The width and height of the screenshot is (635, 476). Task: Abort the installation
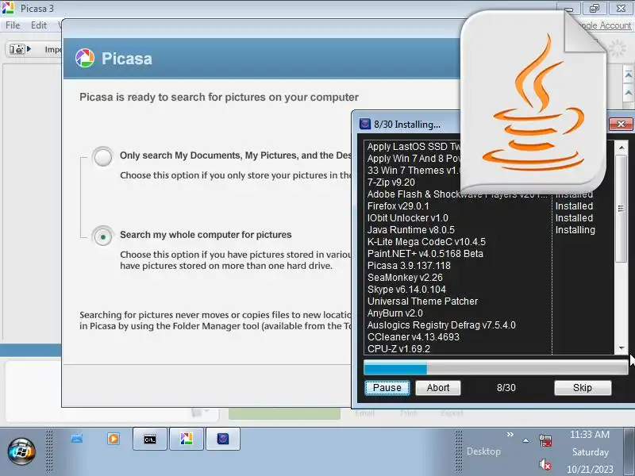point(438,388)
